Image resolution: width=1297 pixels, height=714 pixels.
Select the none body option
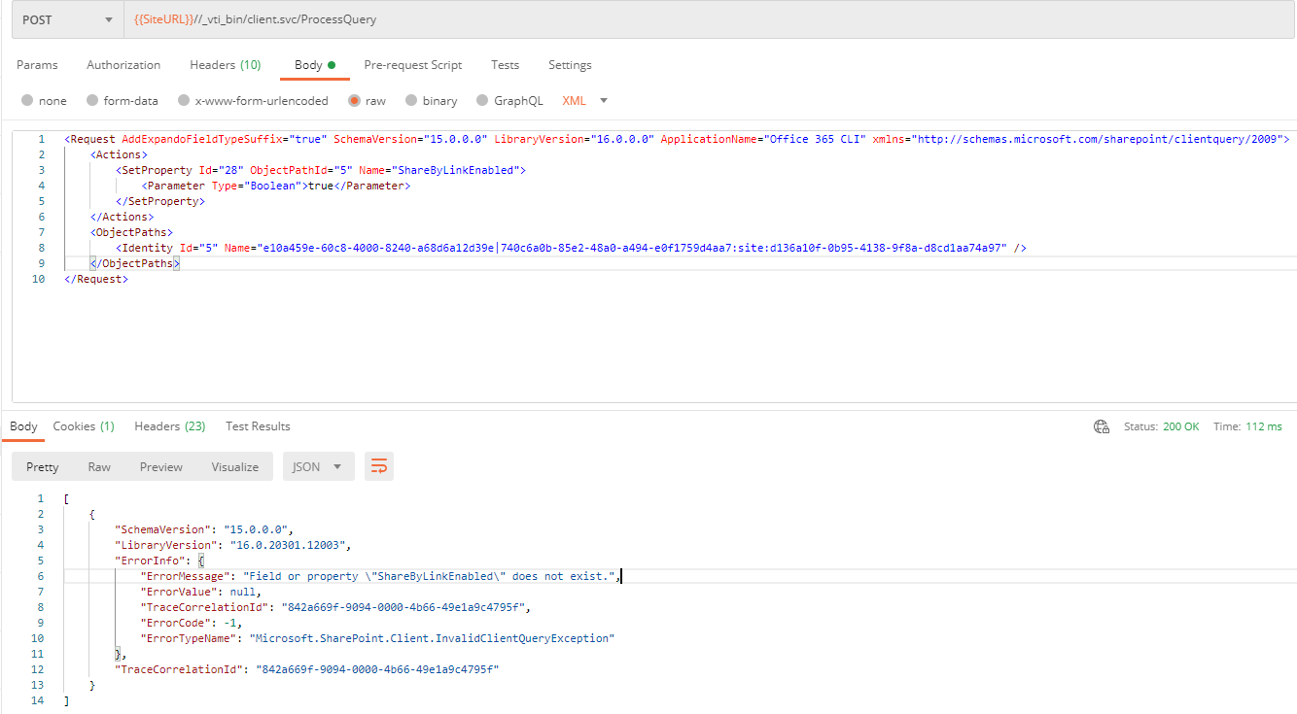point(53,100)
